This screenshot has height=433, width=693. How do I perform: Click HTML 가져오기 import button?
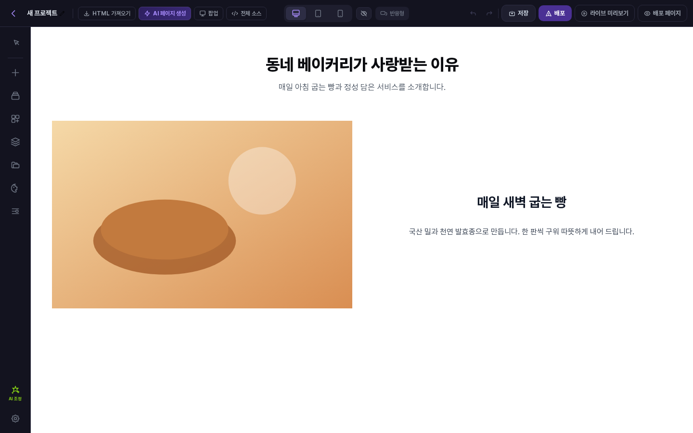107,13
